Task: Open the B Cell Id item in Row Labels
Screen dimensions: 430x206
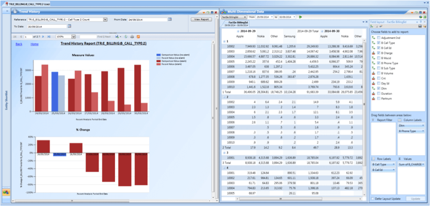Action: tap(383, 170)
